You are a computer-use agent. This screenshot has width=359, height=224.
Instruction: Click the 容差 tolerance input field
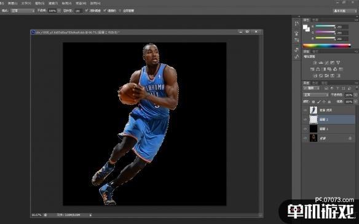[x=79, y=11]
